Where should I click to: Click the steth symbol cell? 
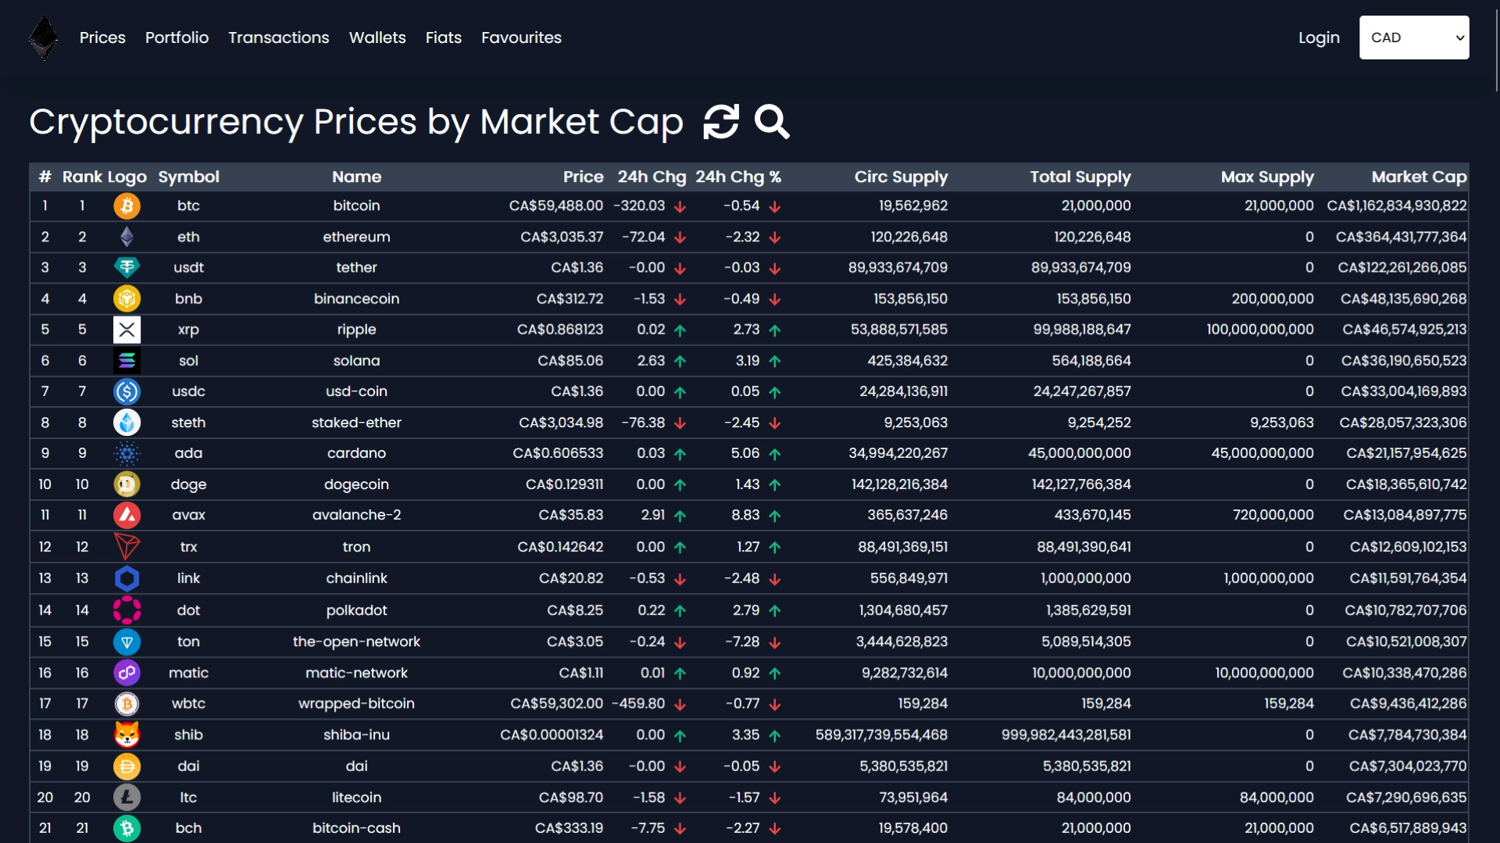coord(188,423)
